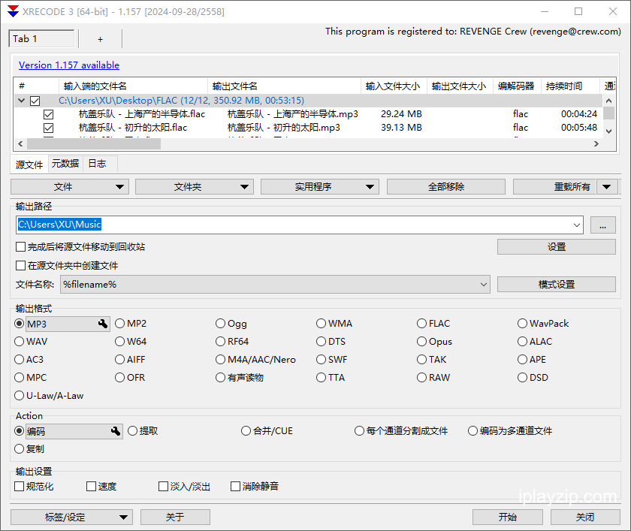Open 标签/设定 dropdown button

[x=71, y=517]
